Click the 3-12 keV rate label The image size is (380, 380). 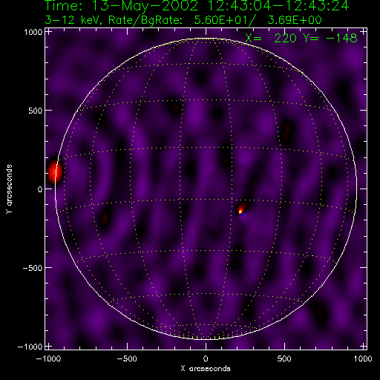[183, 20]
